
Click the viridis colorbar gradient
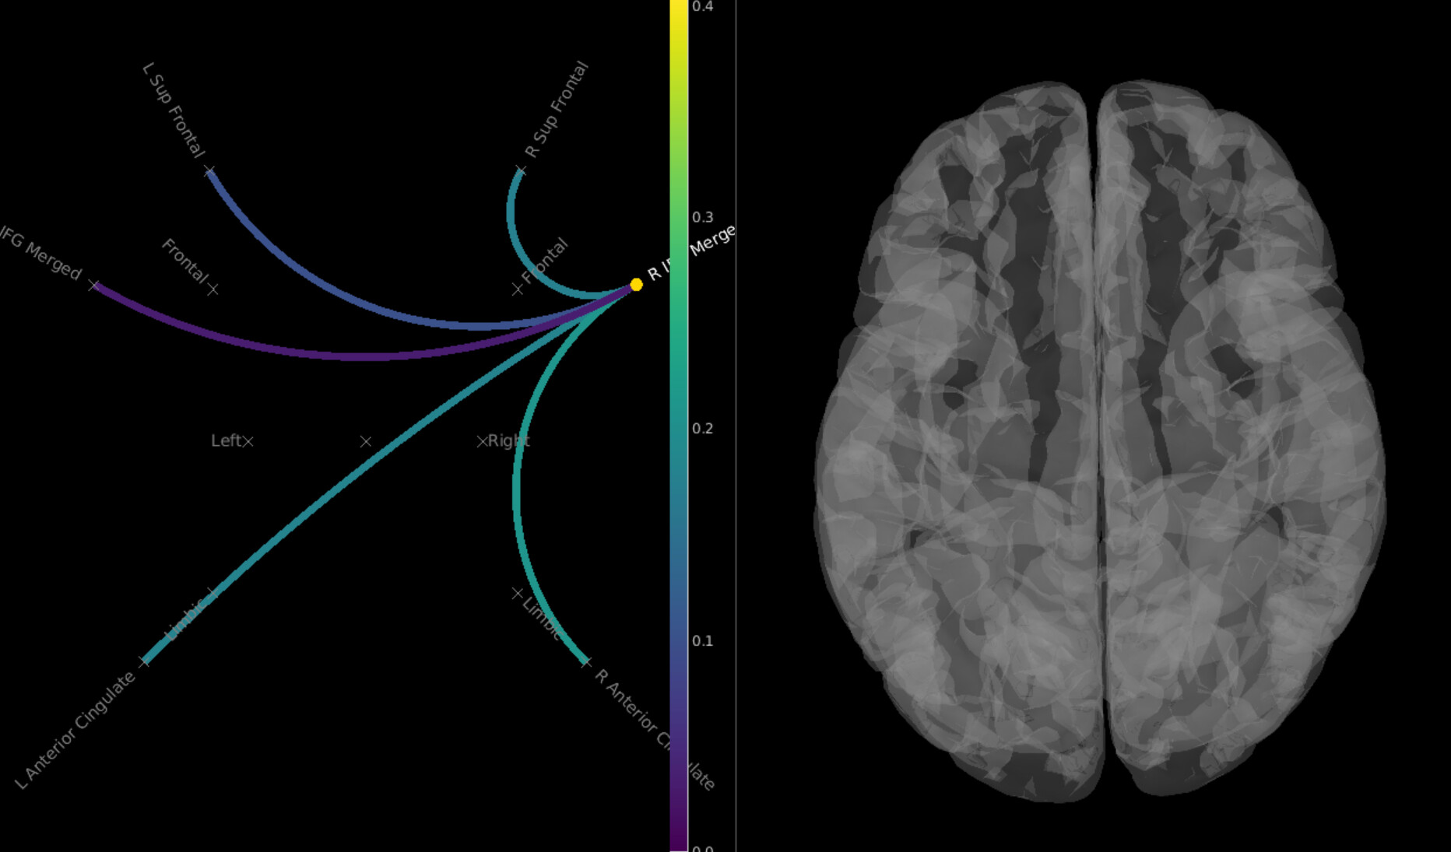point(679,426)
